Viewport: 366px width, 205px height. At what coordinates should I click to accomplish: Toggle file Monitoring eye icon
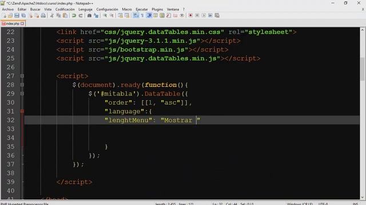(182, 15)
